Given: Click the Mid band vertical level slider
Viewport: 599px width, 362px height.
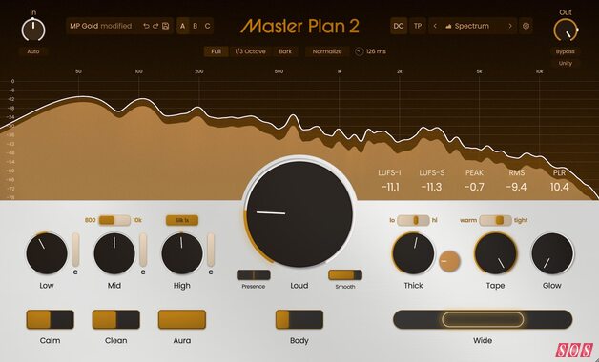Looking at the screenshot, I should click(x=143, y=250).
